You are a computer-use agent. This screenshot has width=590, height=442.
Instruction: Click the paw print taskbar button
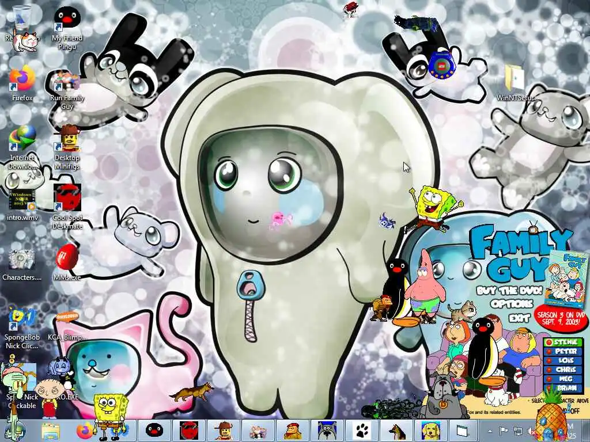[x=362, y=430]
